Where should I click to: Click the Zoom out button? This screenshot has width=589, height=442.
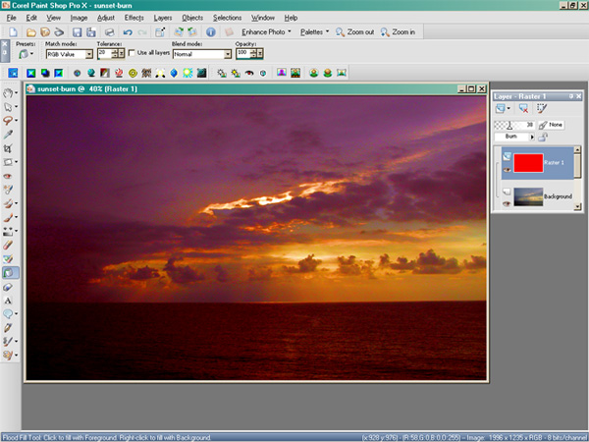pyautogui.click(x=354, y=32)
